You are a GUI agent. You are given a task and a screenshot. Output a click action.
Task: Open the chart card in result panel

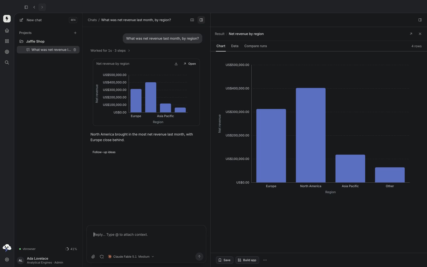pos(189,64)
